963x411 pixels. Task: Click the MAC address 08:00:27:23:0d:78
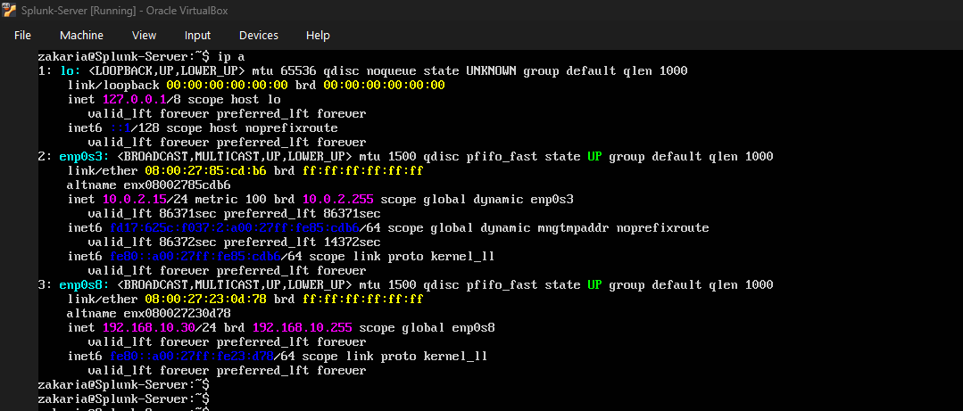(206, 300)
